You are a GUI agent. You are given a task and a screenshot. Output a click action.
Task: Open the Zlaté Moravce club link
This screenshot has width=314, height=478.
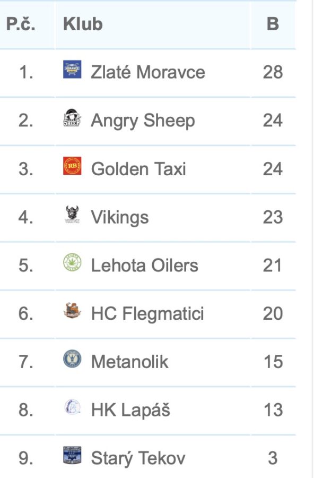click(147, 72)
